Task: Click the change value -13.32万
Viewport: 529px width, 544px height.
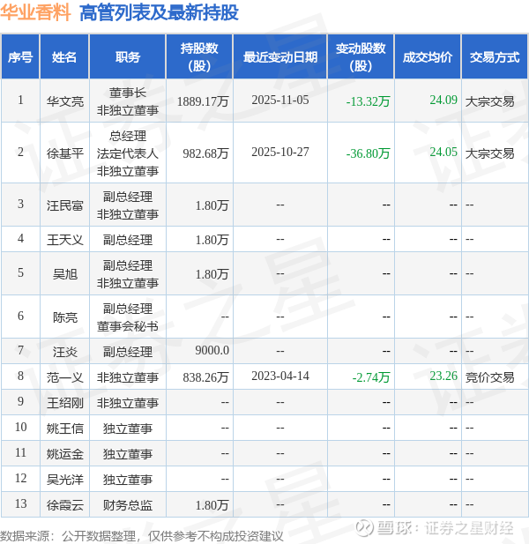Action: coord(368,101)
